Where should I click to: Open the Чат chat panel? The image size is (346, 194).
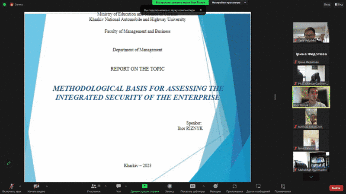point(119,186)
